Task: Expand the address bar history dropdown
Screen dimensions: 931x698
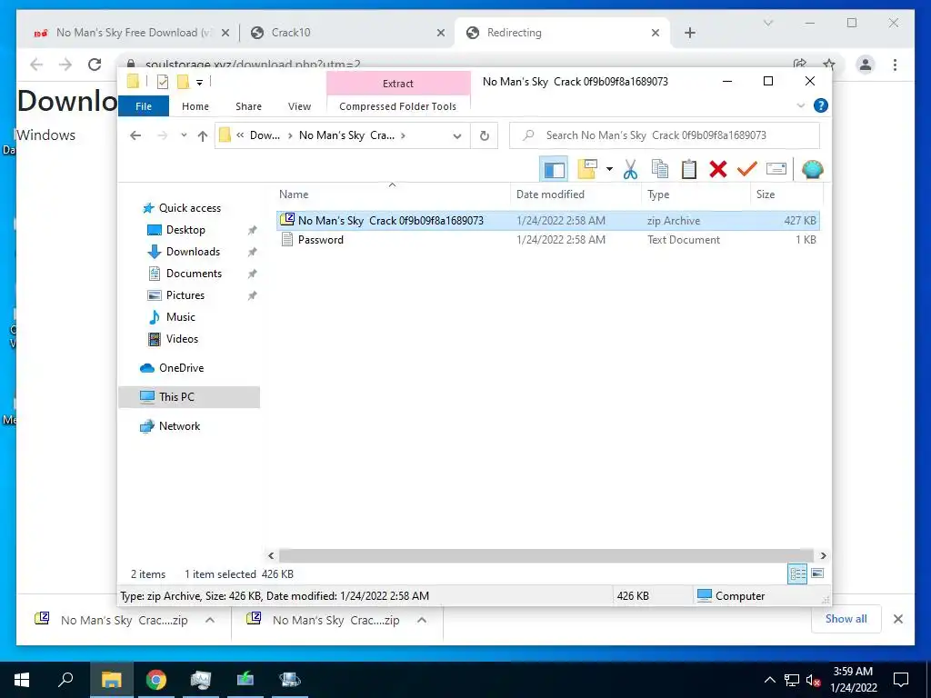Action: pos(456,136)
